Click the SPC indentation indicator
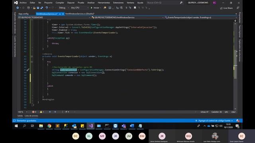 point(226,112)
